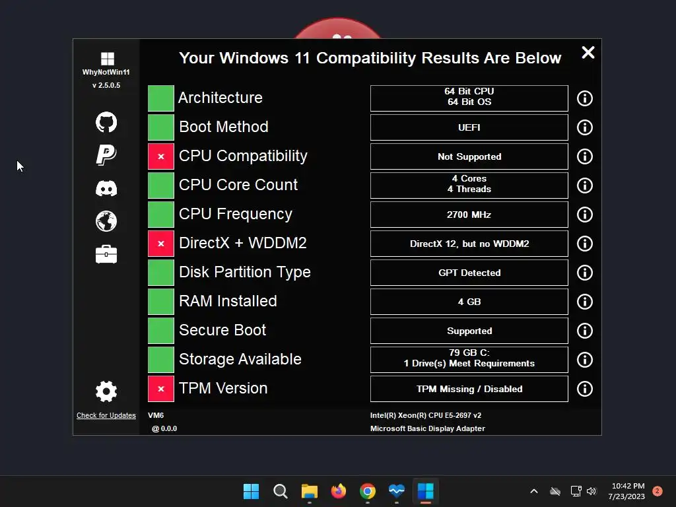Click the WhyNotWin11 logo icon

[108, 59]
